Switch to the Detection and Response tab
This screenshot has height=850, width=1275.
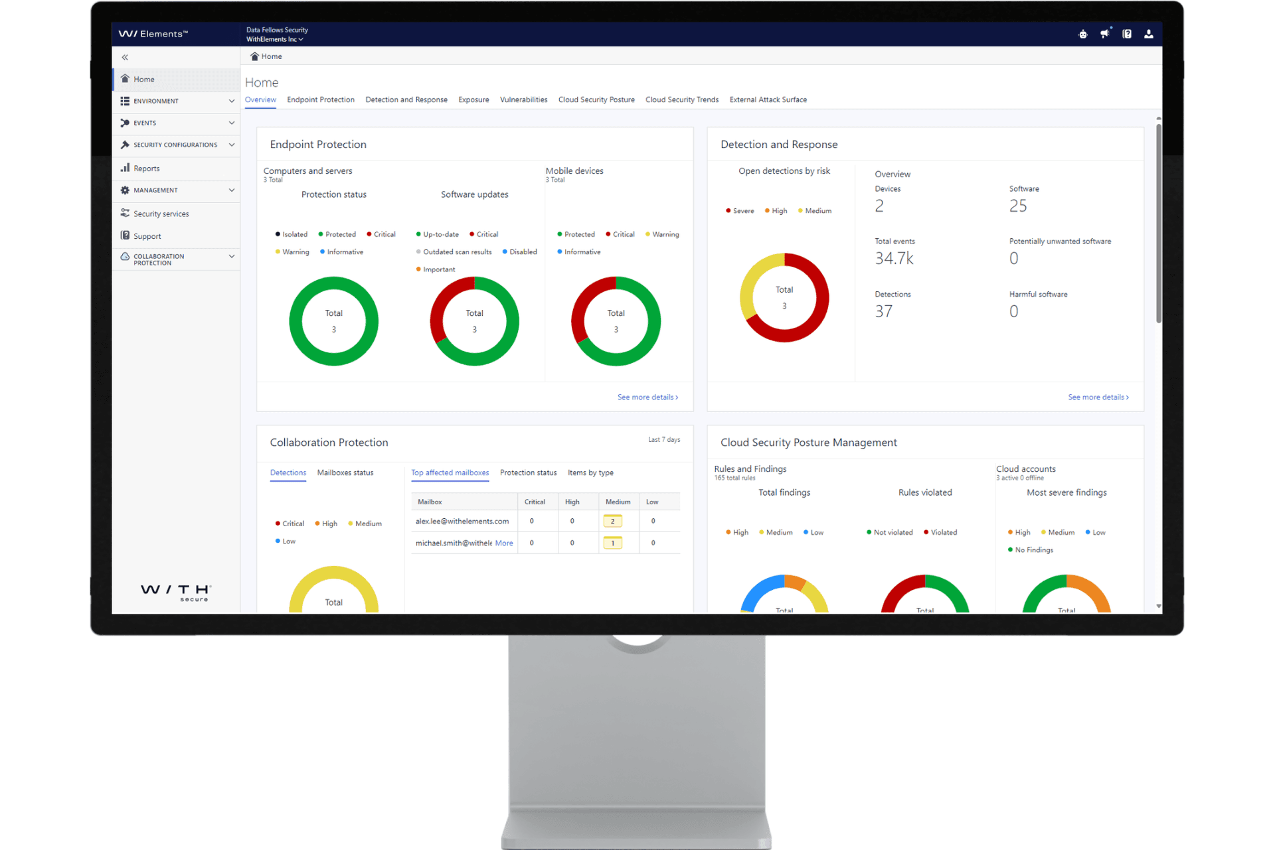click(406, 100)
